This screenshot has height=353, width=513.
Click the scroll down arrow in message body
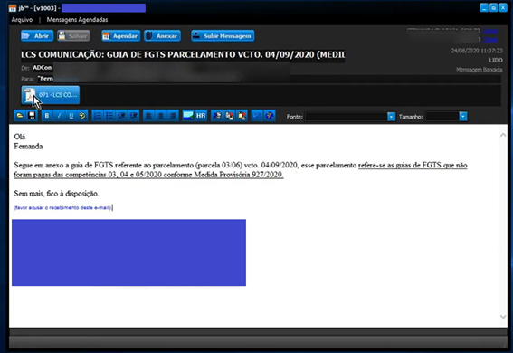[503, 317]
